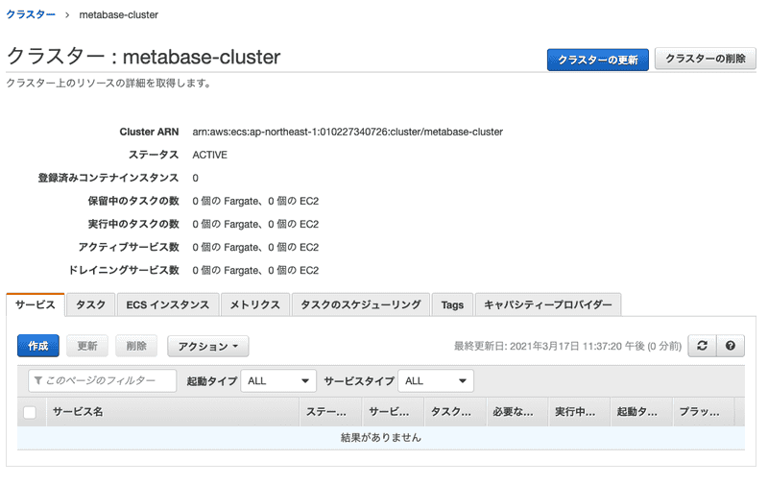
Task: Open the キャパシティープロバイダー tab
Action: tap(548, 304)
